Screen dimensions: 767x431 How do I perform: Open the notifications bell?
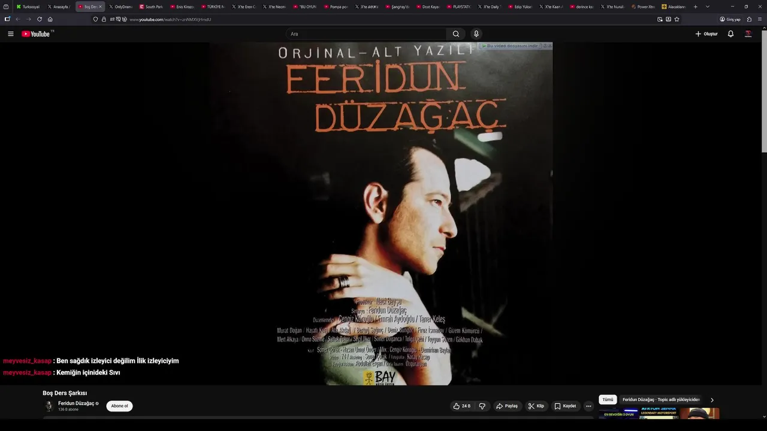(730, 34)
